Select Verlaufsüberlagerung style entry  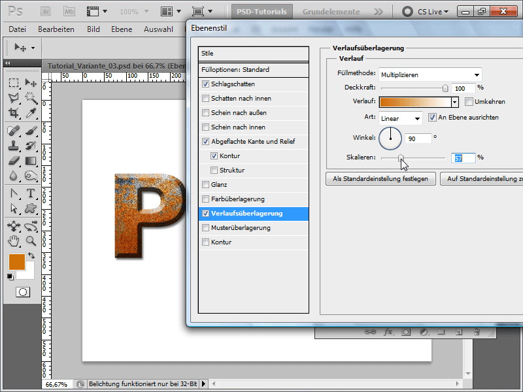(x=254, y=214)
